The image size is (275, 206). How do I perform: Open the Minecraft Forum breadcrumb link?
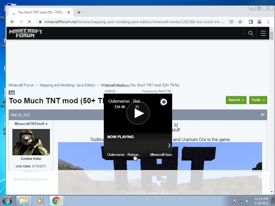(x=21, y=85)
